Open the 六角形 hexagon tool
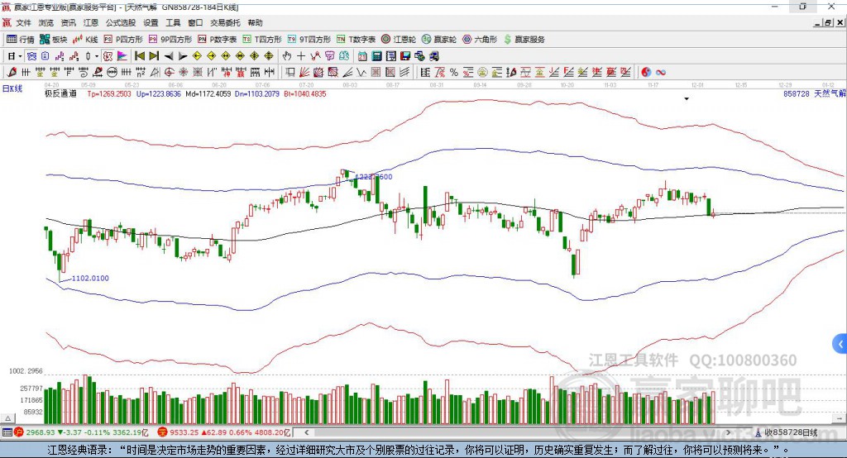 (479, 40)
